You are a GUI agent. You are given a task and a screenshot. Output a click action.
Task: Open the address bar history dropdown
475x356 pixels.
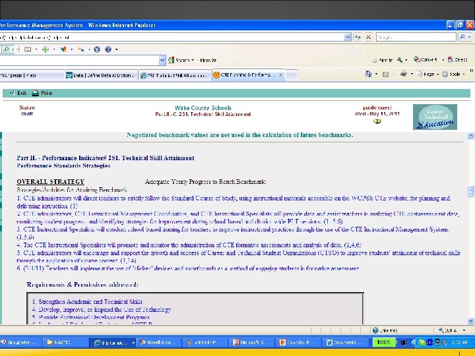point(348,37)
